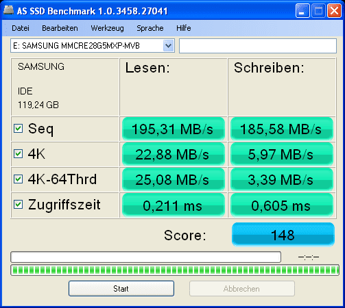Click the disabled maximize button
Screen dimensions: 345x308
pos(318,10)
